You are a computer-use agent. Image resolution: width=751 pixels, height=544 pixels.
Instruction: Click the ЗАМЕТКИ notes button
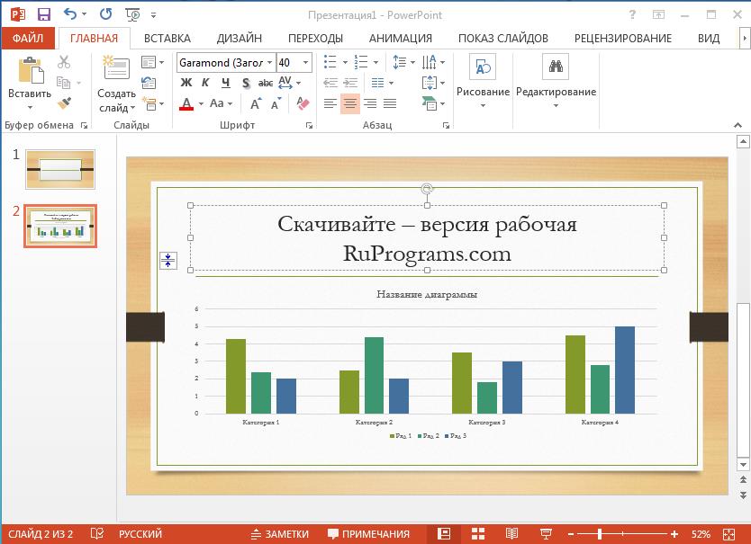tap(280, 533)
